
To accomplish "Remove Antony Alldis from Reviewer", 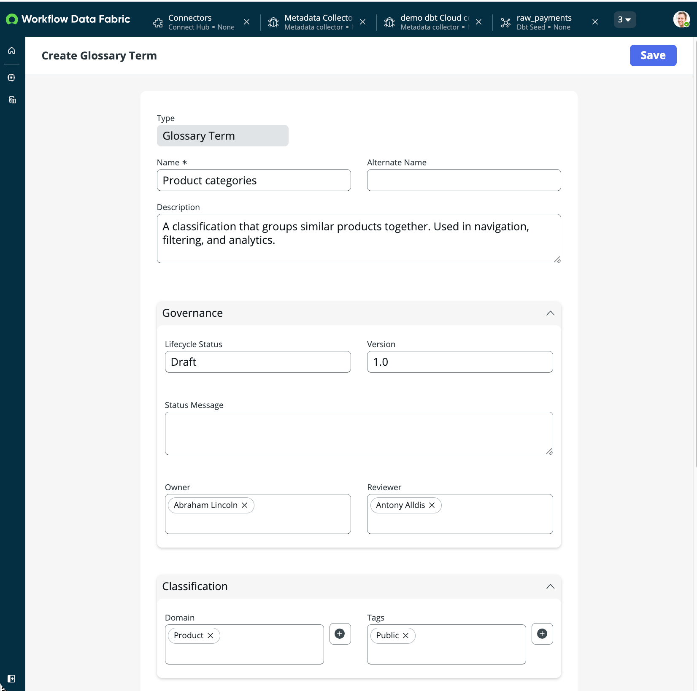I will click(x=432, y=505).
